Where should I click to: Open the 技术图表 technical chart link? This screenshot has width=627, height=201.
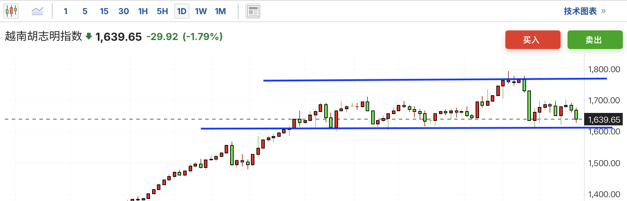point(580,11)
